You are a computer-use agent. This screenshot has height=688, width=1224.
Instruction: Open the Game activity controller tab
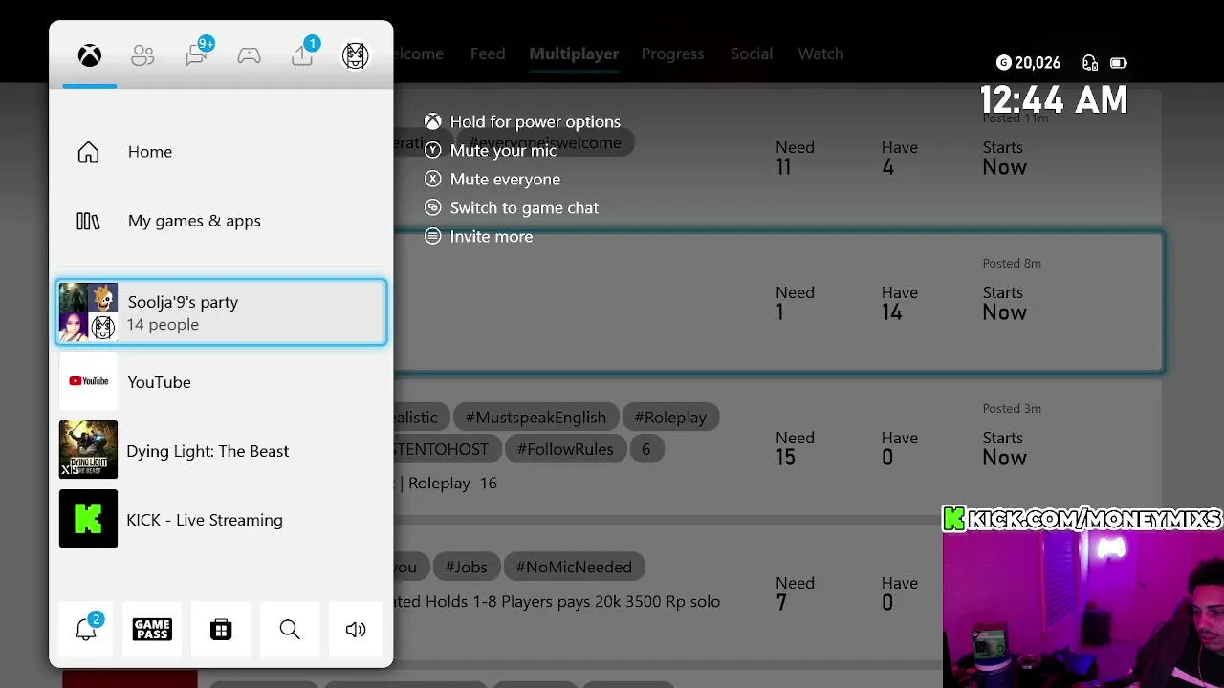249,55
